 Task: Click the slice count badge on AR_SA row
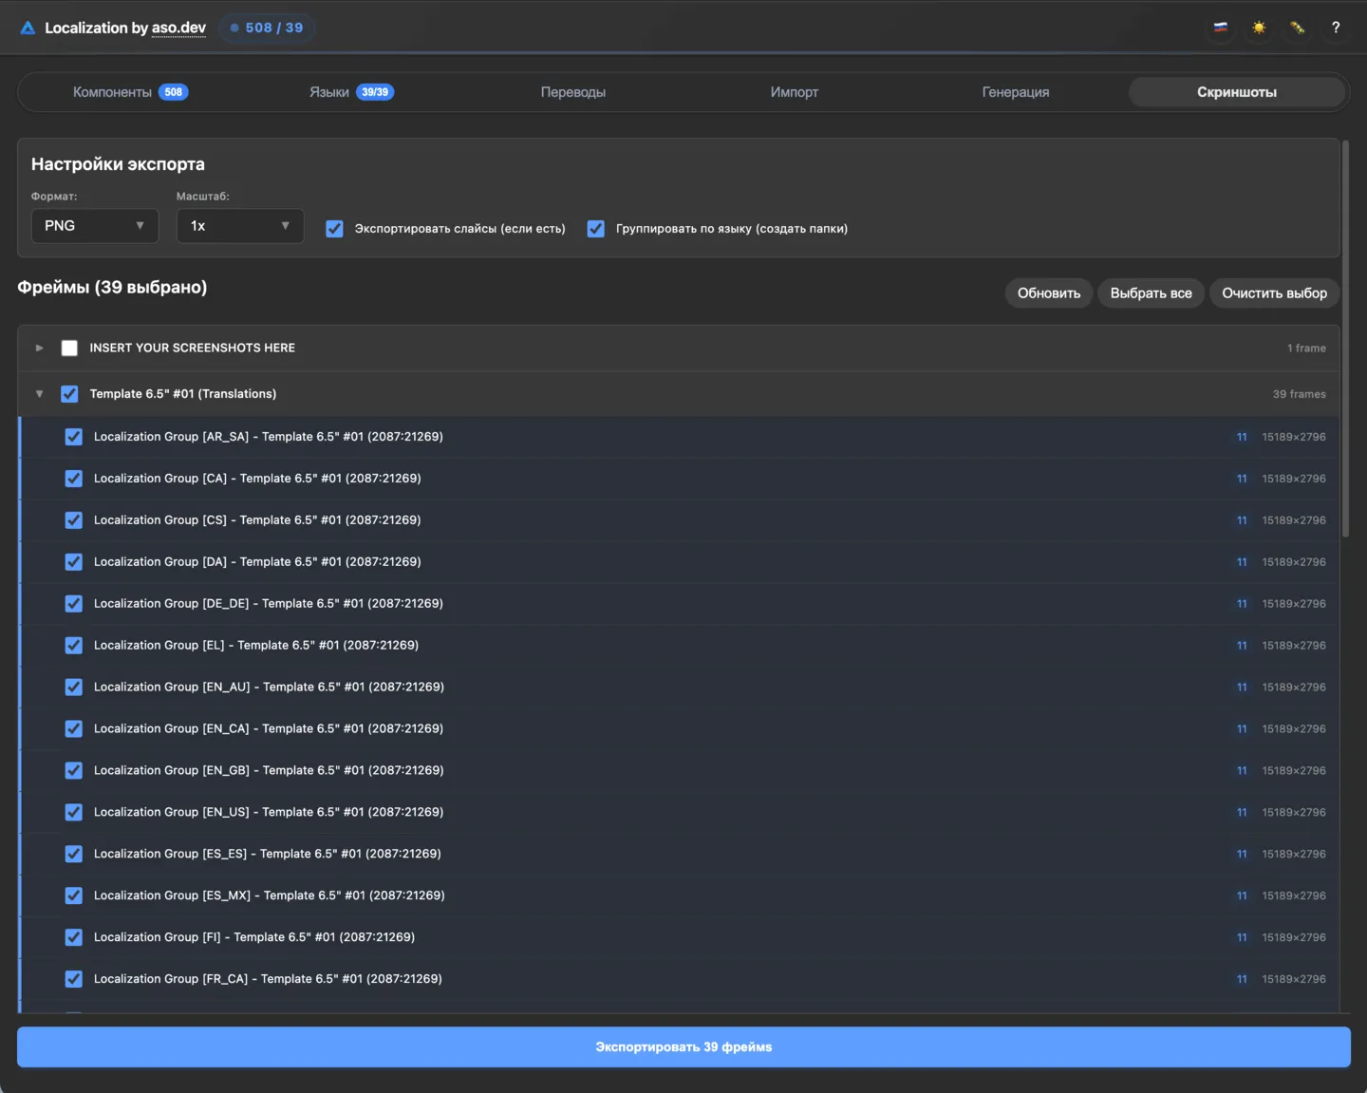[1242, 437]
